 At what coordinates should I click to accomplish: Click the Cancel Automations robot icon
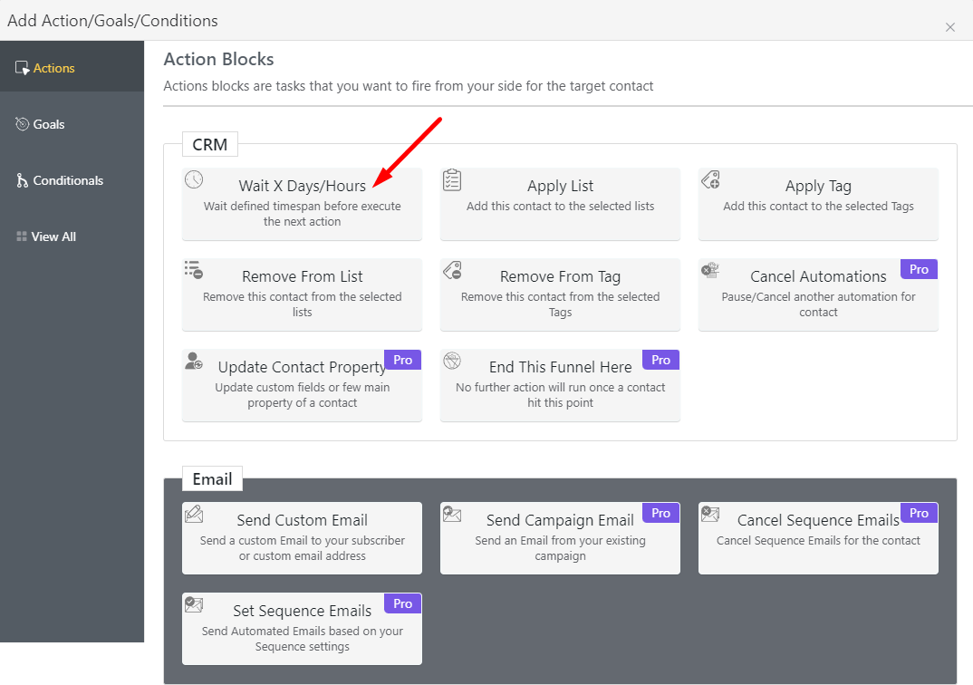coord(710,270)
